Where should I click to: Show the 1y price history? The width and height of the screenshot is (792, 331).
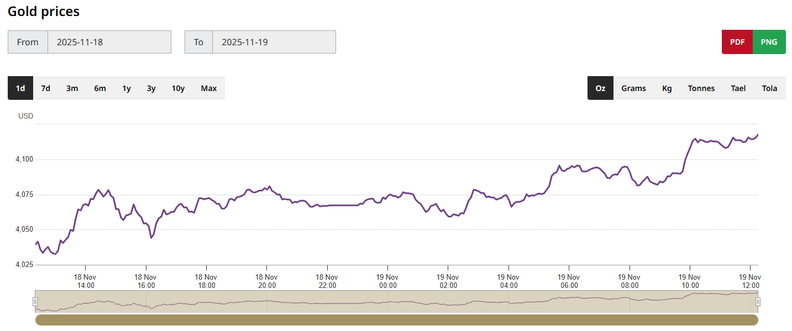point(127,88)
